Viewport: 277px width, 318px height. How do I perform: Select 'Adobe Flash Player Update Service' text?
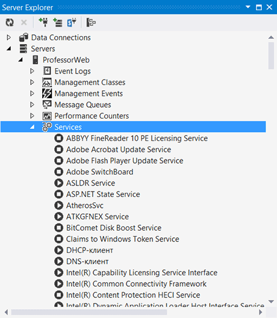[125, 161]
